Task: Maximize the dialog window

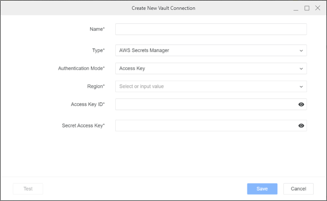Action: coord(307,8)
